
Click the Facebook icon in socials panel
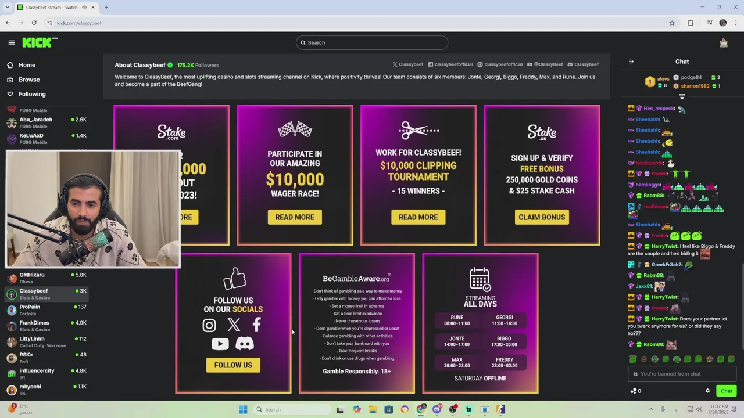click(x=257, y=325)
